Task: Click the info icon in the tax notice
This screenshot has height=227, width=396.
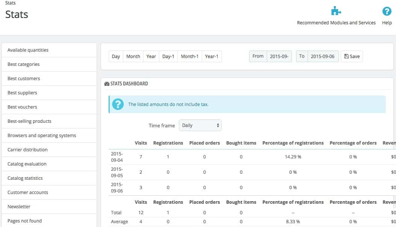Action: coord(118,104)
